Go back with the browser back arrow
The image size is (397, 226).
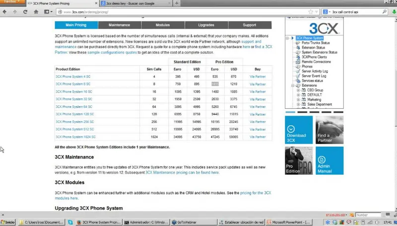coord(4,11)
